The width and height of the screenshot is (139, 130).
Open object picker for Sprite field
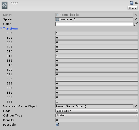[136, 19]
